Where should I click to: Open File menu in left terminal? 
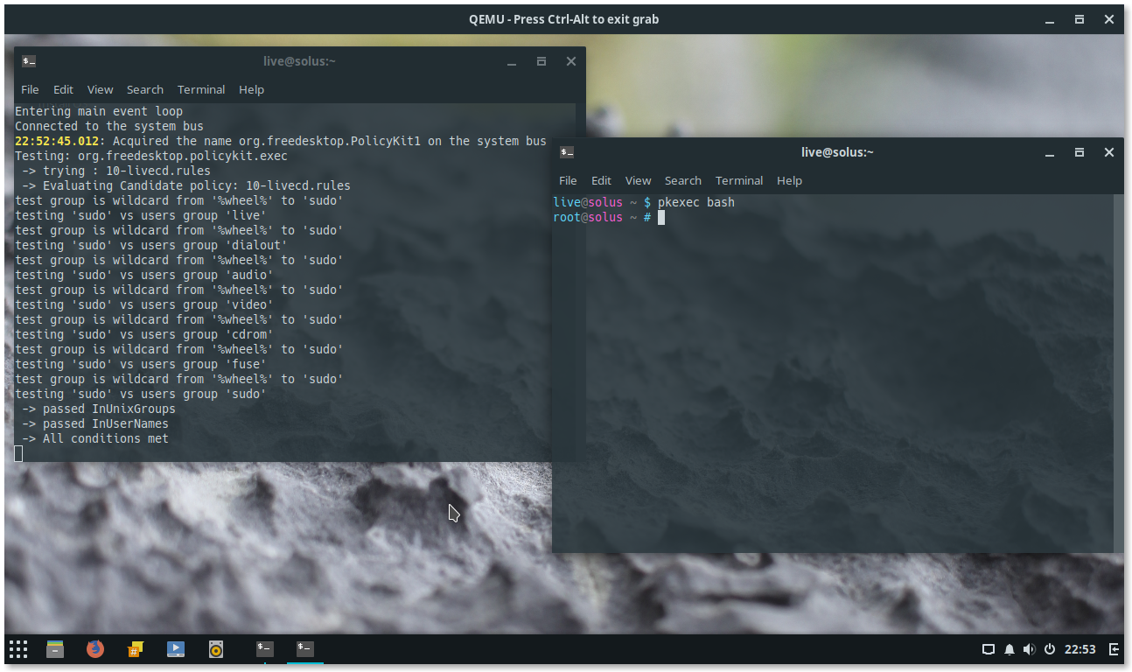30,89
